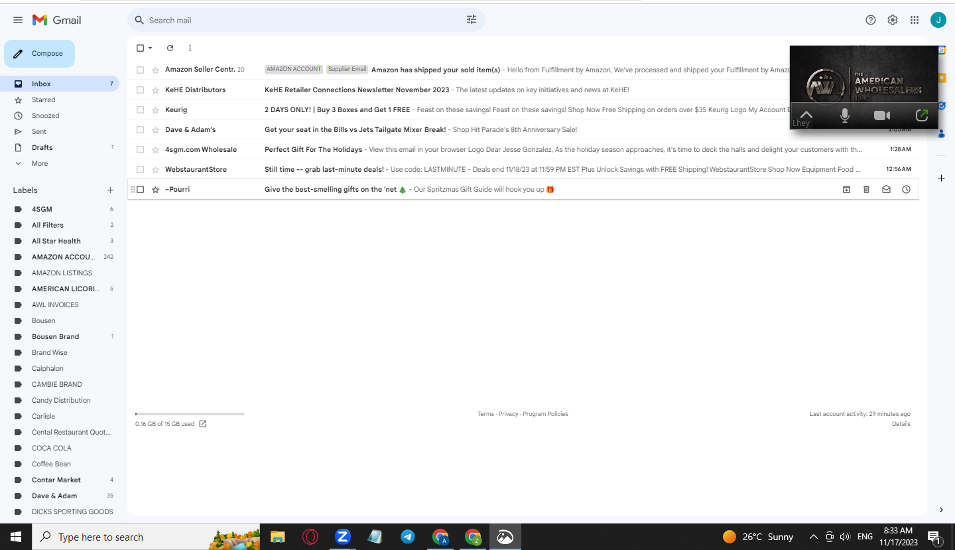This screenshot has width=955, height=550.
Task: Expand the Zoom mini window chevron
Action: point(806,114)
